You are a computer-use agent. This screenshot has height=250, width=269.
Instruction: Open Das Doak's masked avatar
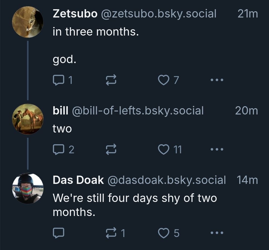click(28, 188)
